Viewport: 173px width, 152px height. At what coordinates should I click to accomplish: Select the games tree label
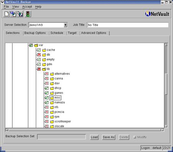(x=59, y=93)
